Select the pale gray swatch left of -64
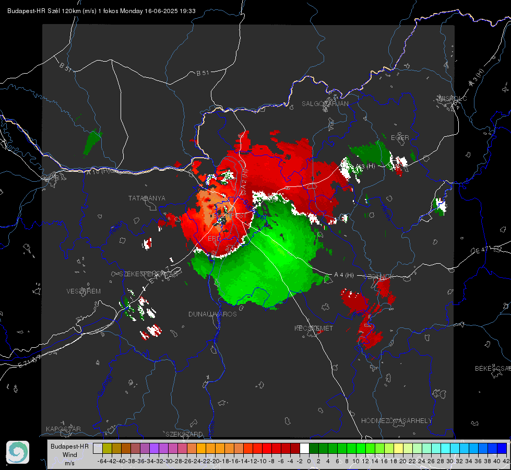511x470 pixels. (98, 449)
